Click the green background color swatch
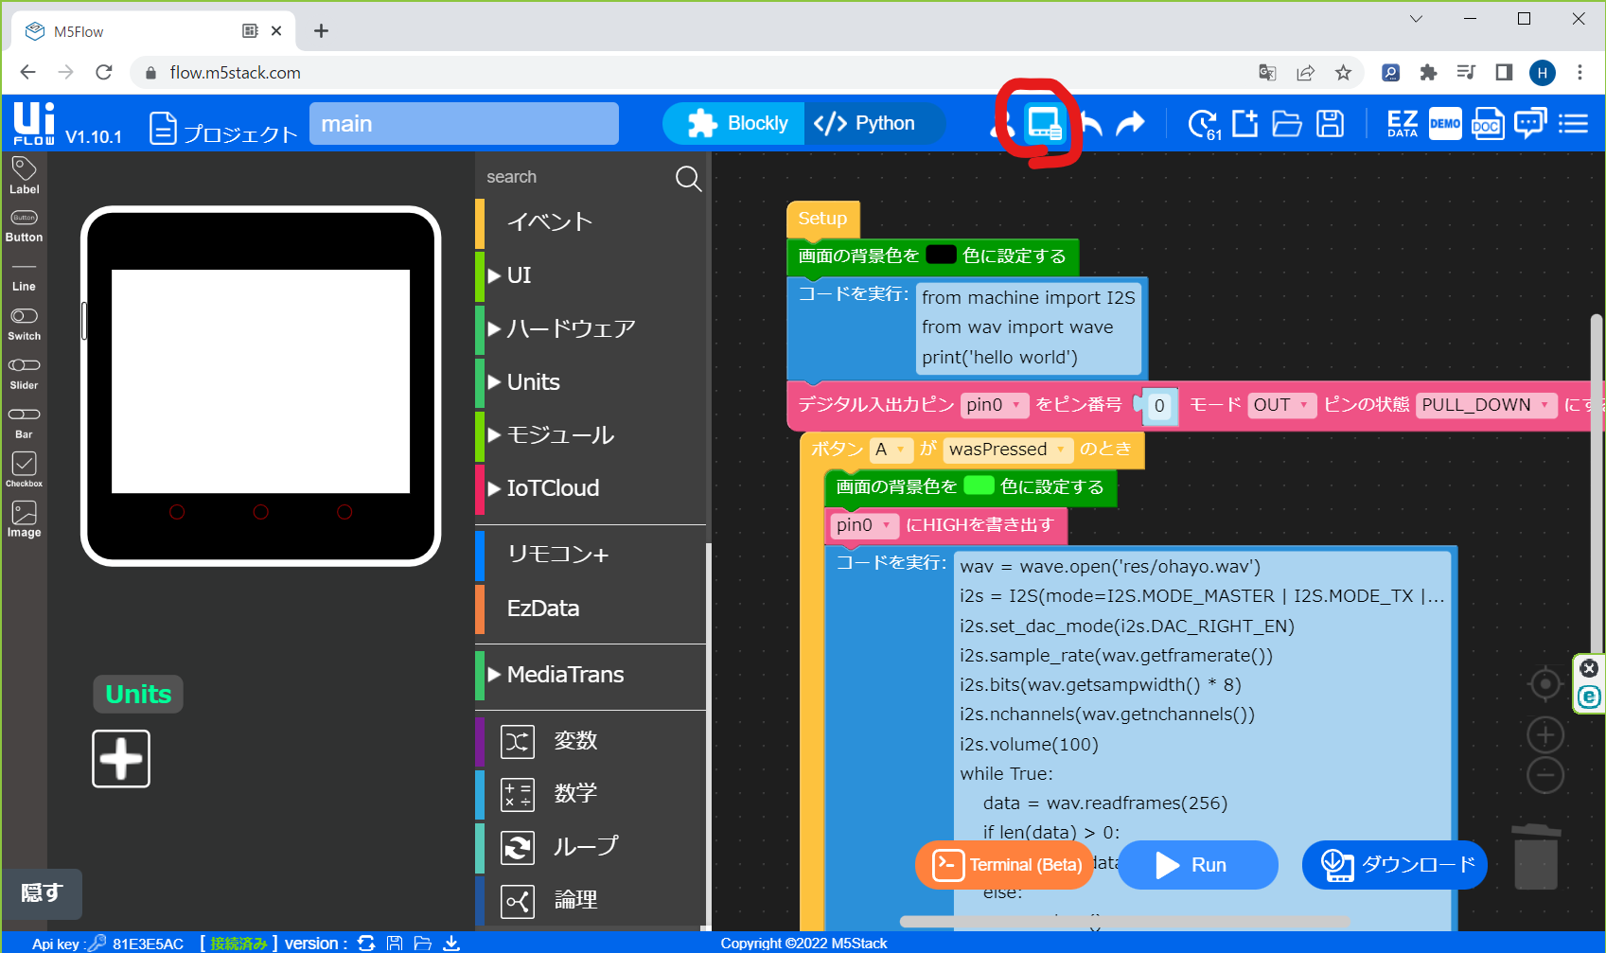 click(x=979, y=485)
